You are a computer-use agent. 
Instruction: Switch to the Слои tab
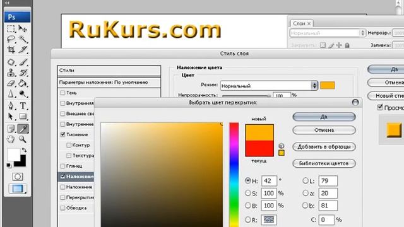pos(299,23)
